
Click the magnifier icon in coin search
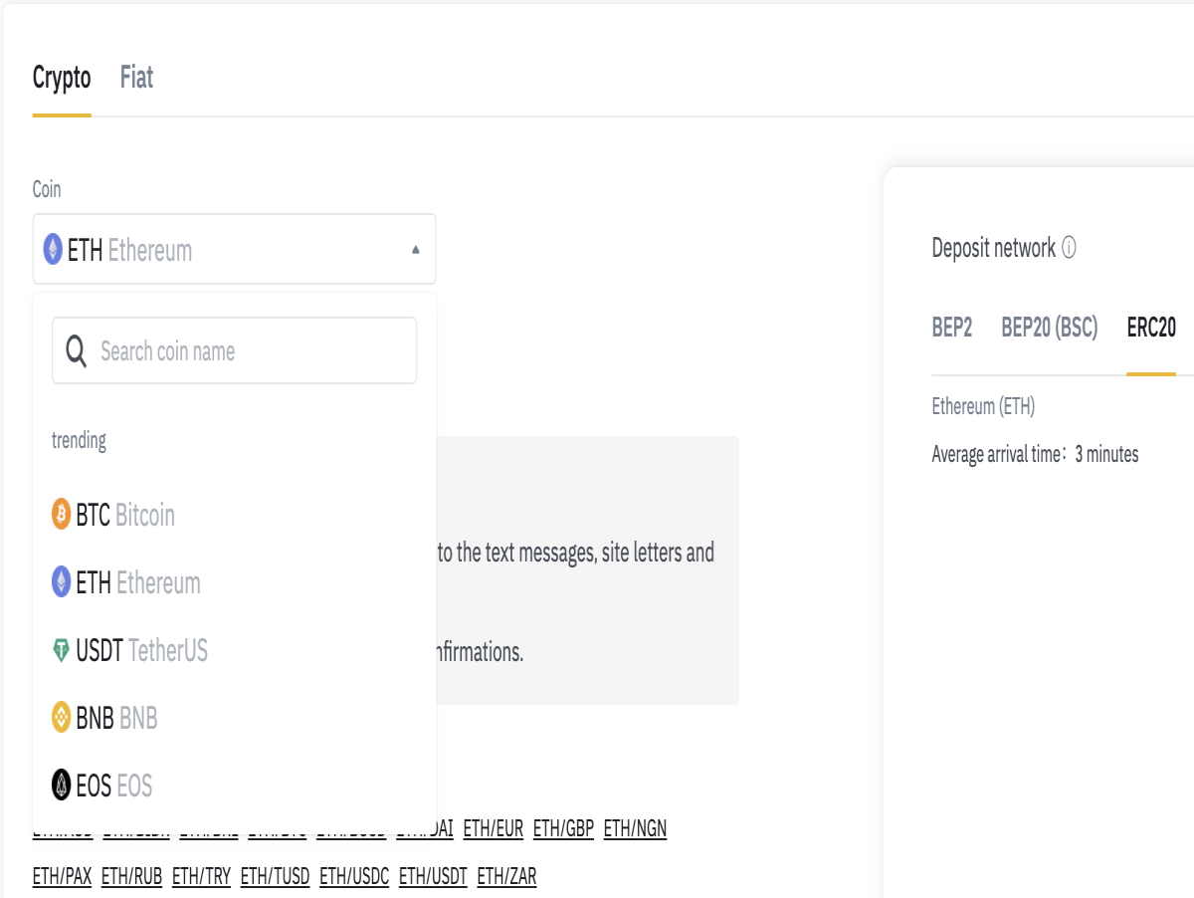[x=77, y=350]
